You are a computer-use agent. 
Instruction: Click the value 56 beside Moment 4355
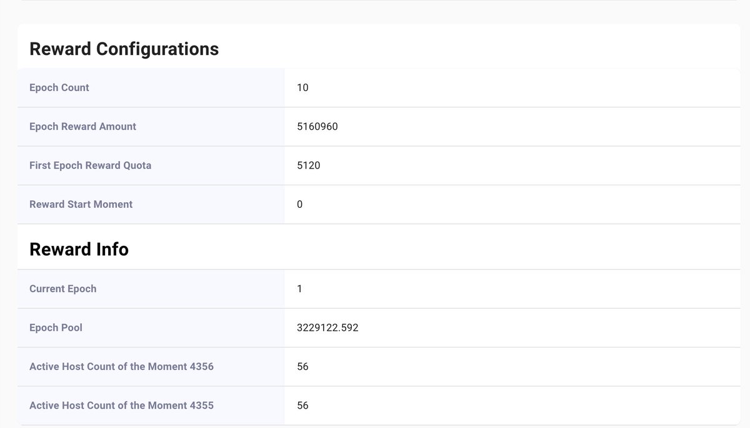click(x=302, y=405)
